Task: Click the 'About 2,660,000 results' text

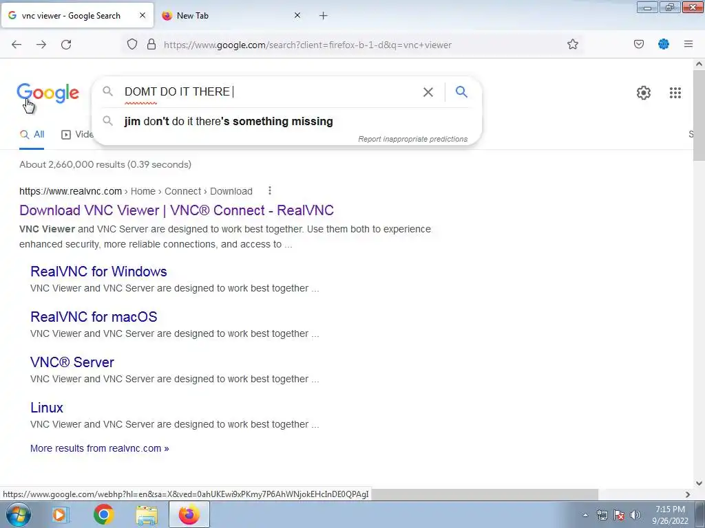Action: (x=105, y=164)
